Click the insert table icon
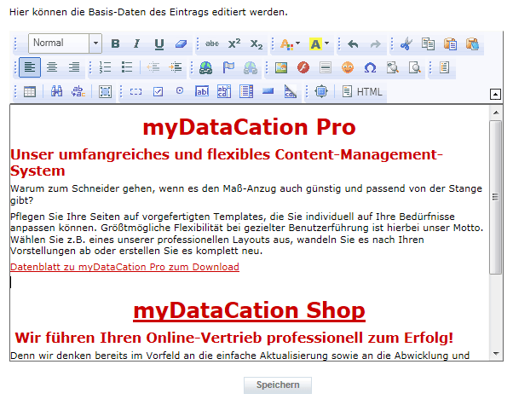513x405 pixels. coord(30,92)
